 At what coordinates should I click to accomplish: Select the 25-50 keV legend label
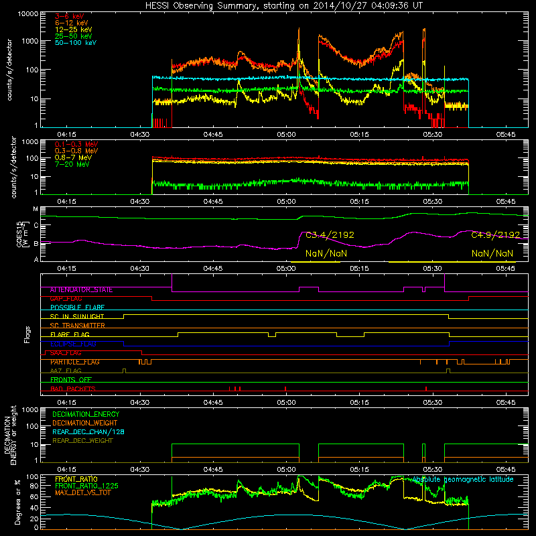pyautogui.click(x=74, y=36)
